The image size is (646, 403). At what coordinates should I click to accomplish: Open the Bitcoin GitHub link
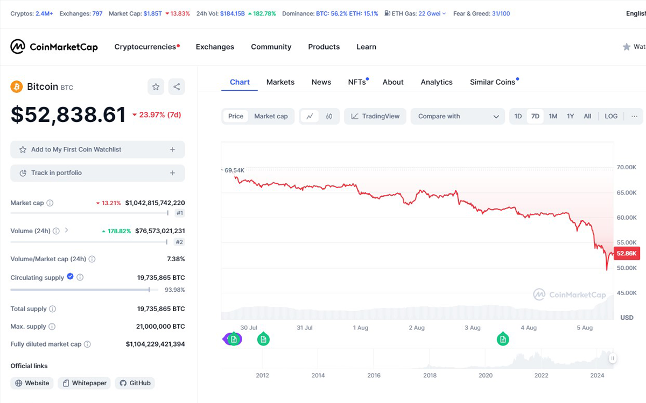(x=135, y=383)
